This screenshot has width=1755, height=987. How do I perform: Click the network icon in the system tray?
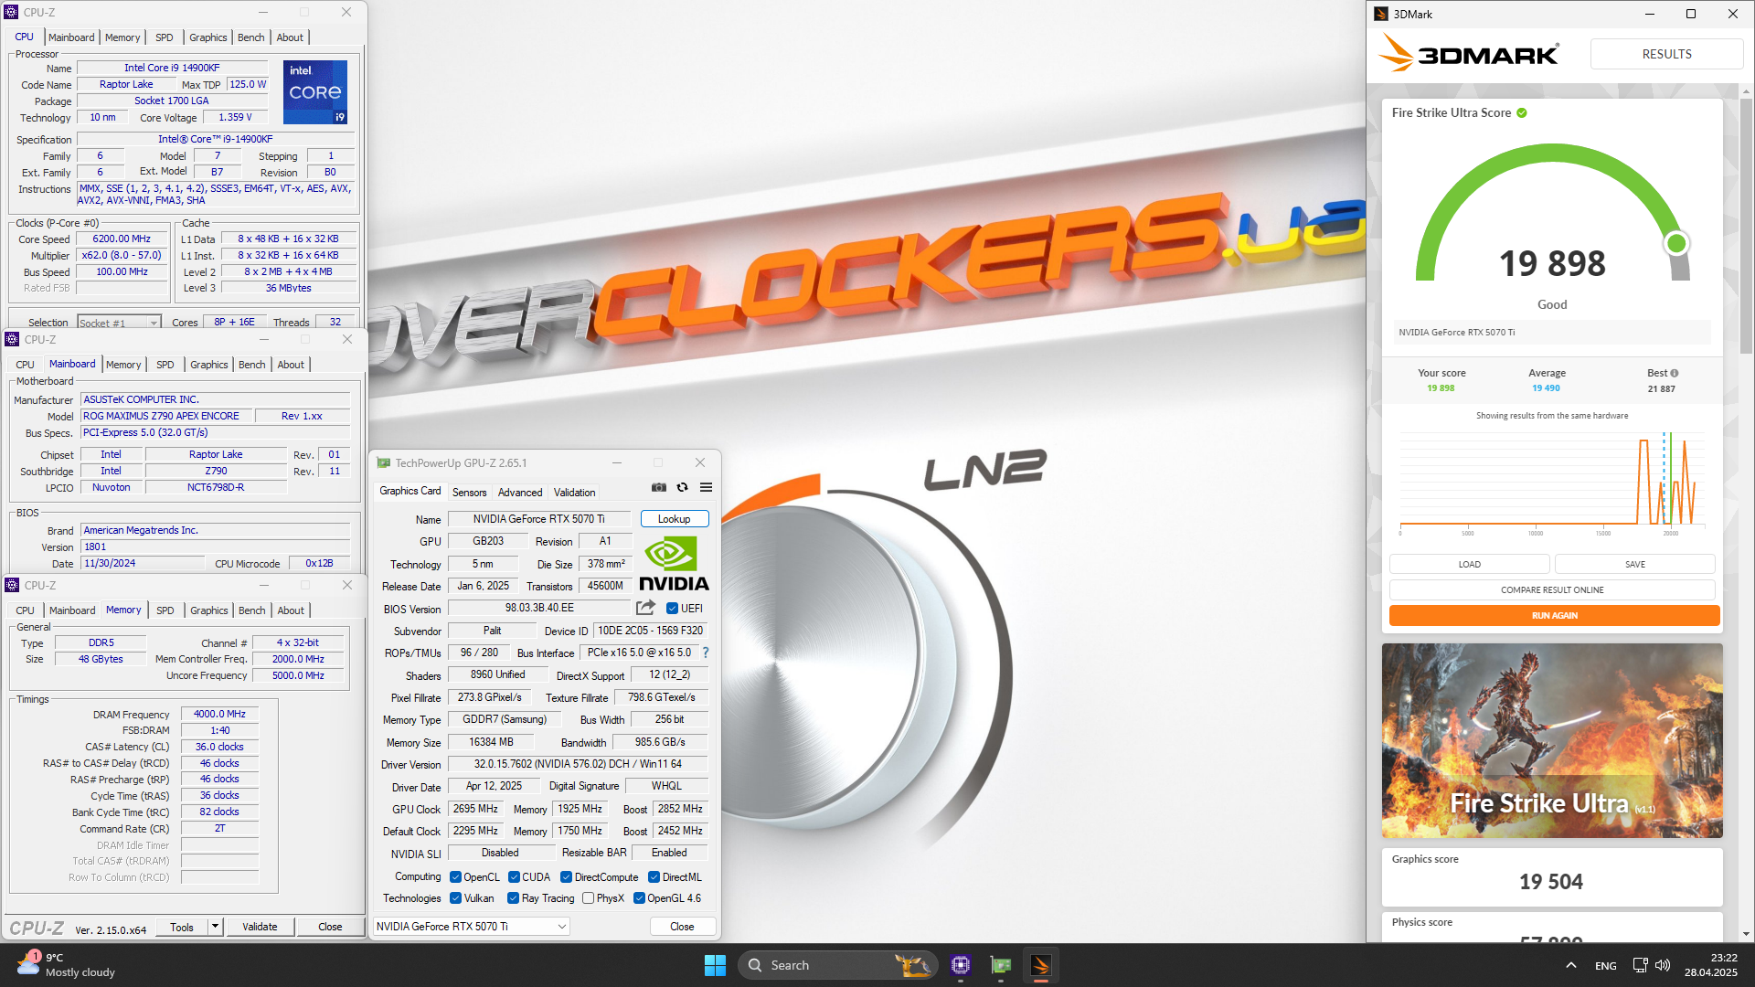[x=1640, y=965]
